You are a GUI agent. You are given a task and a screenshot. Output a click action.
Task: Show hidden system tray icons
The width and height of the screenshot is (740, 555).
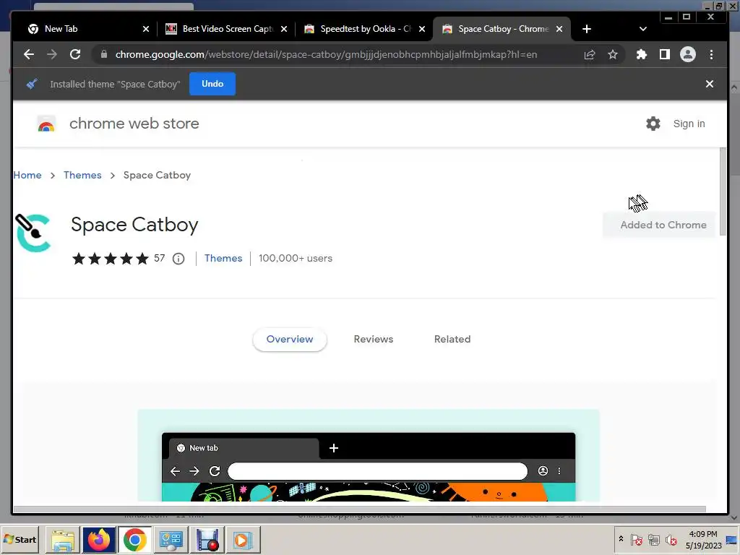pos(621,539)
